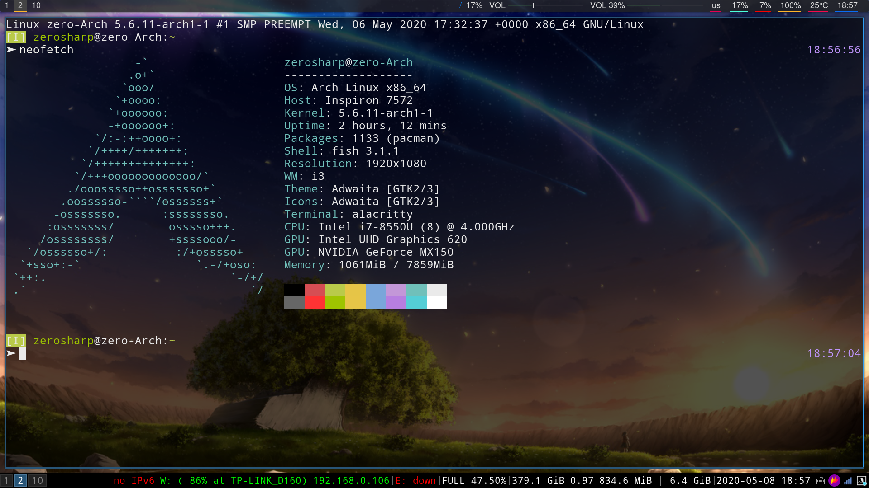Click the bright red color block
869x488 pixels.
[x=315, y=303]
